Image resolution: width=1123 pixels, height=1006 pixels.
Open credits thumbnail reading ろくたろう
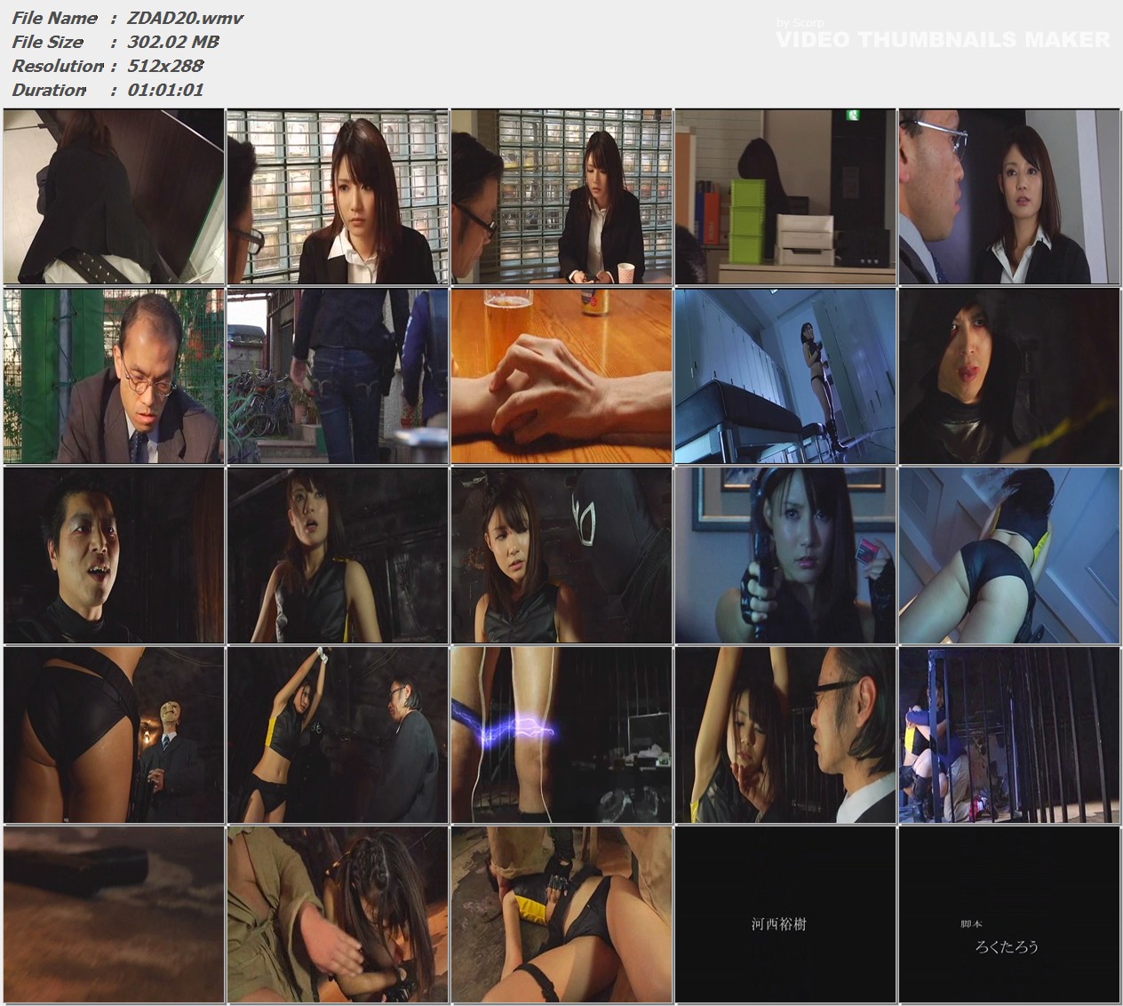(x=1009, y=914)
